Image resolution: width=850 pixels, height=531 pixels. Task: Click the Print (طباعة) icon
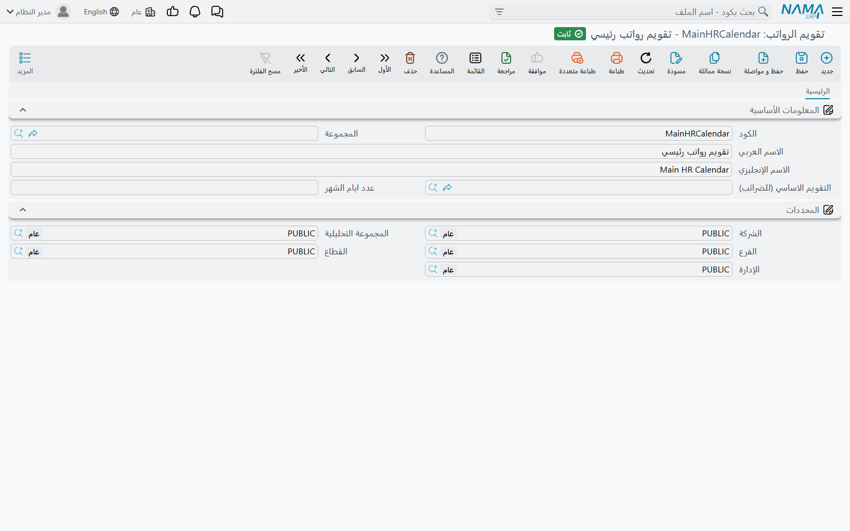(x=616, y=58)
